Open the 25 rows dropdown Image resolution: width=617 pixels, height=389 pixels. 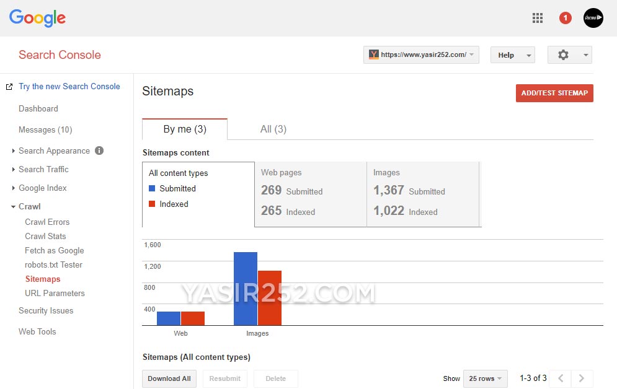[485, 378]
